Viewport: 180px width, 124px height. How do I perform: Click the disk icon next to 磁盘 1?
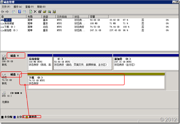4,74
